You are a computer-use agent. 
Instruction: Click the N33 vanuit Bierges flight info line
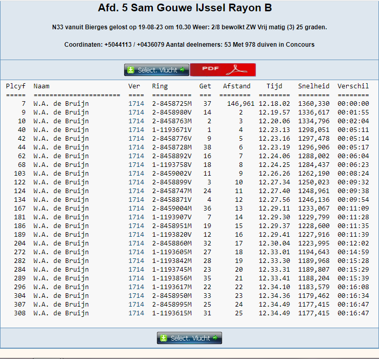pyautogui.click(x=190, y=27)
